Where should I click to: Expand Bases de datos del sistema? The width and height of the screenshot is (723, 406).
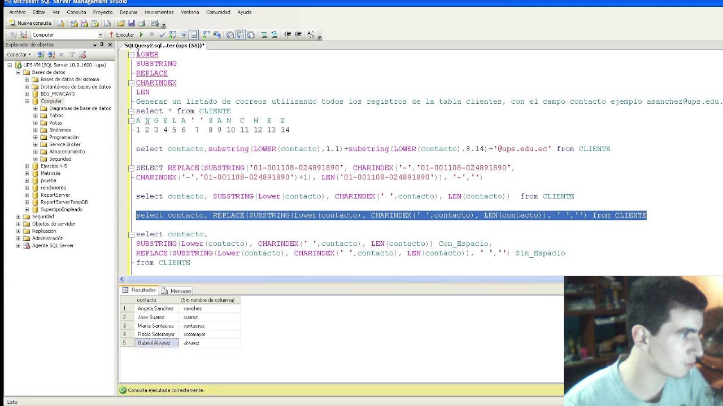click(27, 80)
